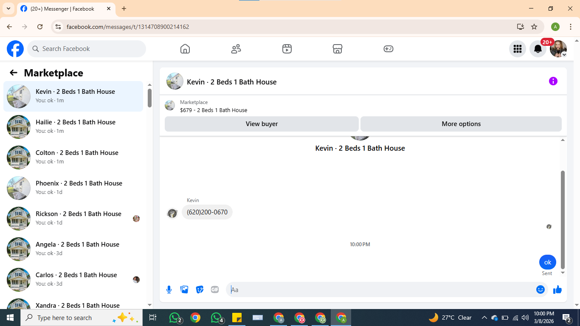Show hidden system tray icons
Screen dimensions: 580x326
point(484,318)
